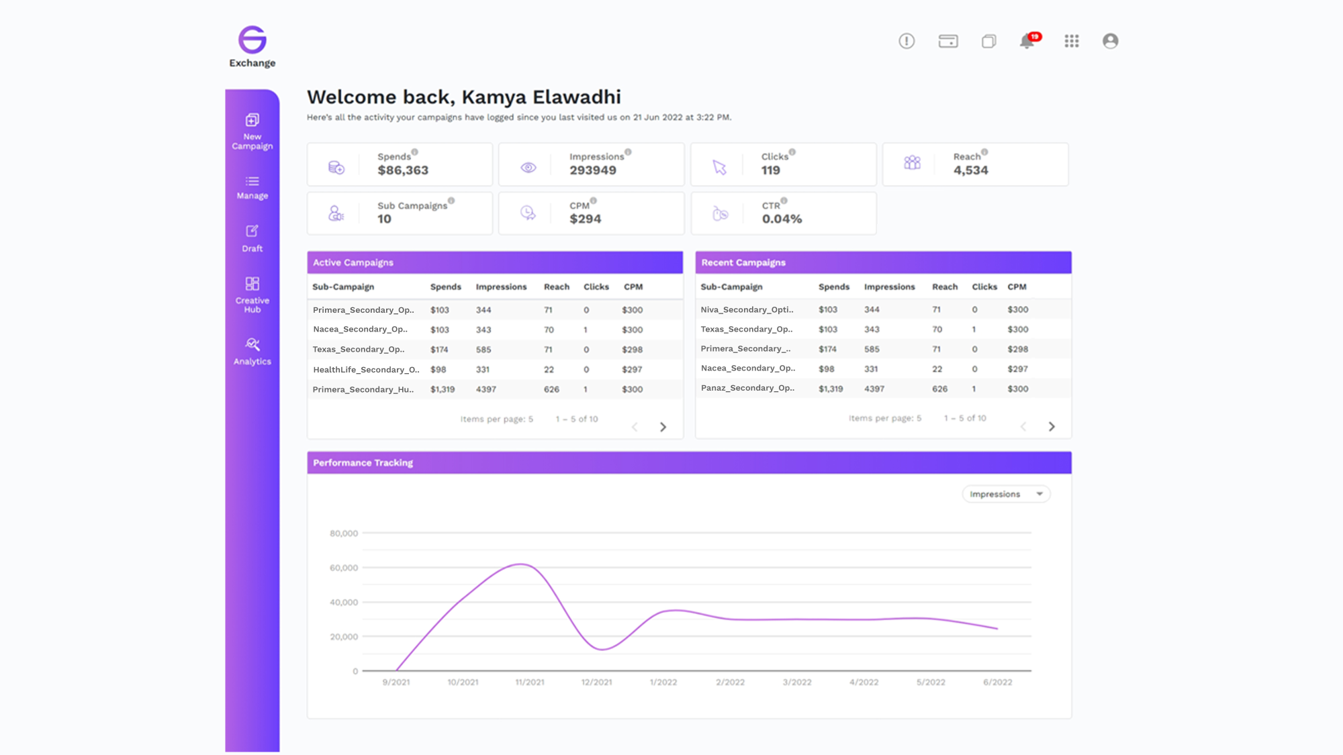Viewport: 1343px width, 755px height.
Task: Click the Spends info tooltip icon
Action: pos(414,152)
